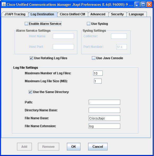This screenshot has height=156, width=154.
Task: Toggle Use the Same Directory checkbox
Action: 30,92
